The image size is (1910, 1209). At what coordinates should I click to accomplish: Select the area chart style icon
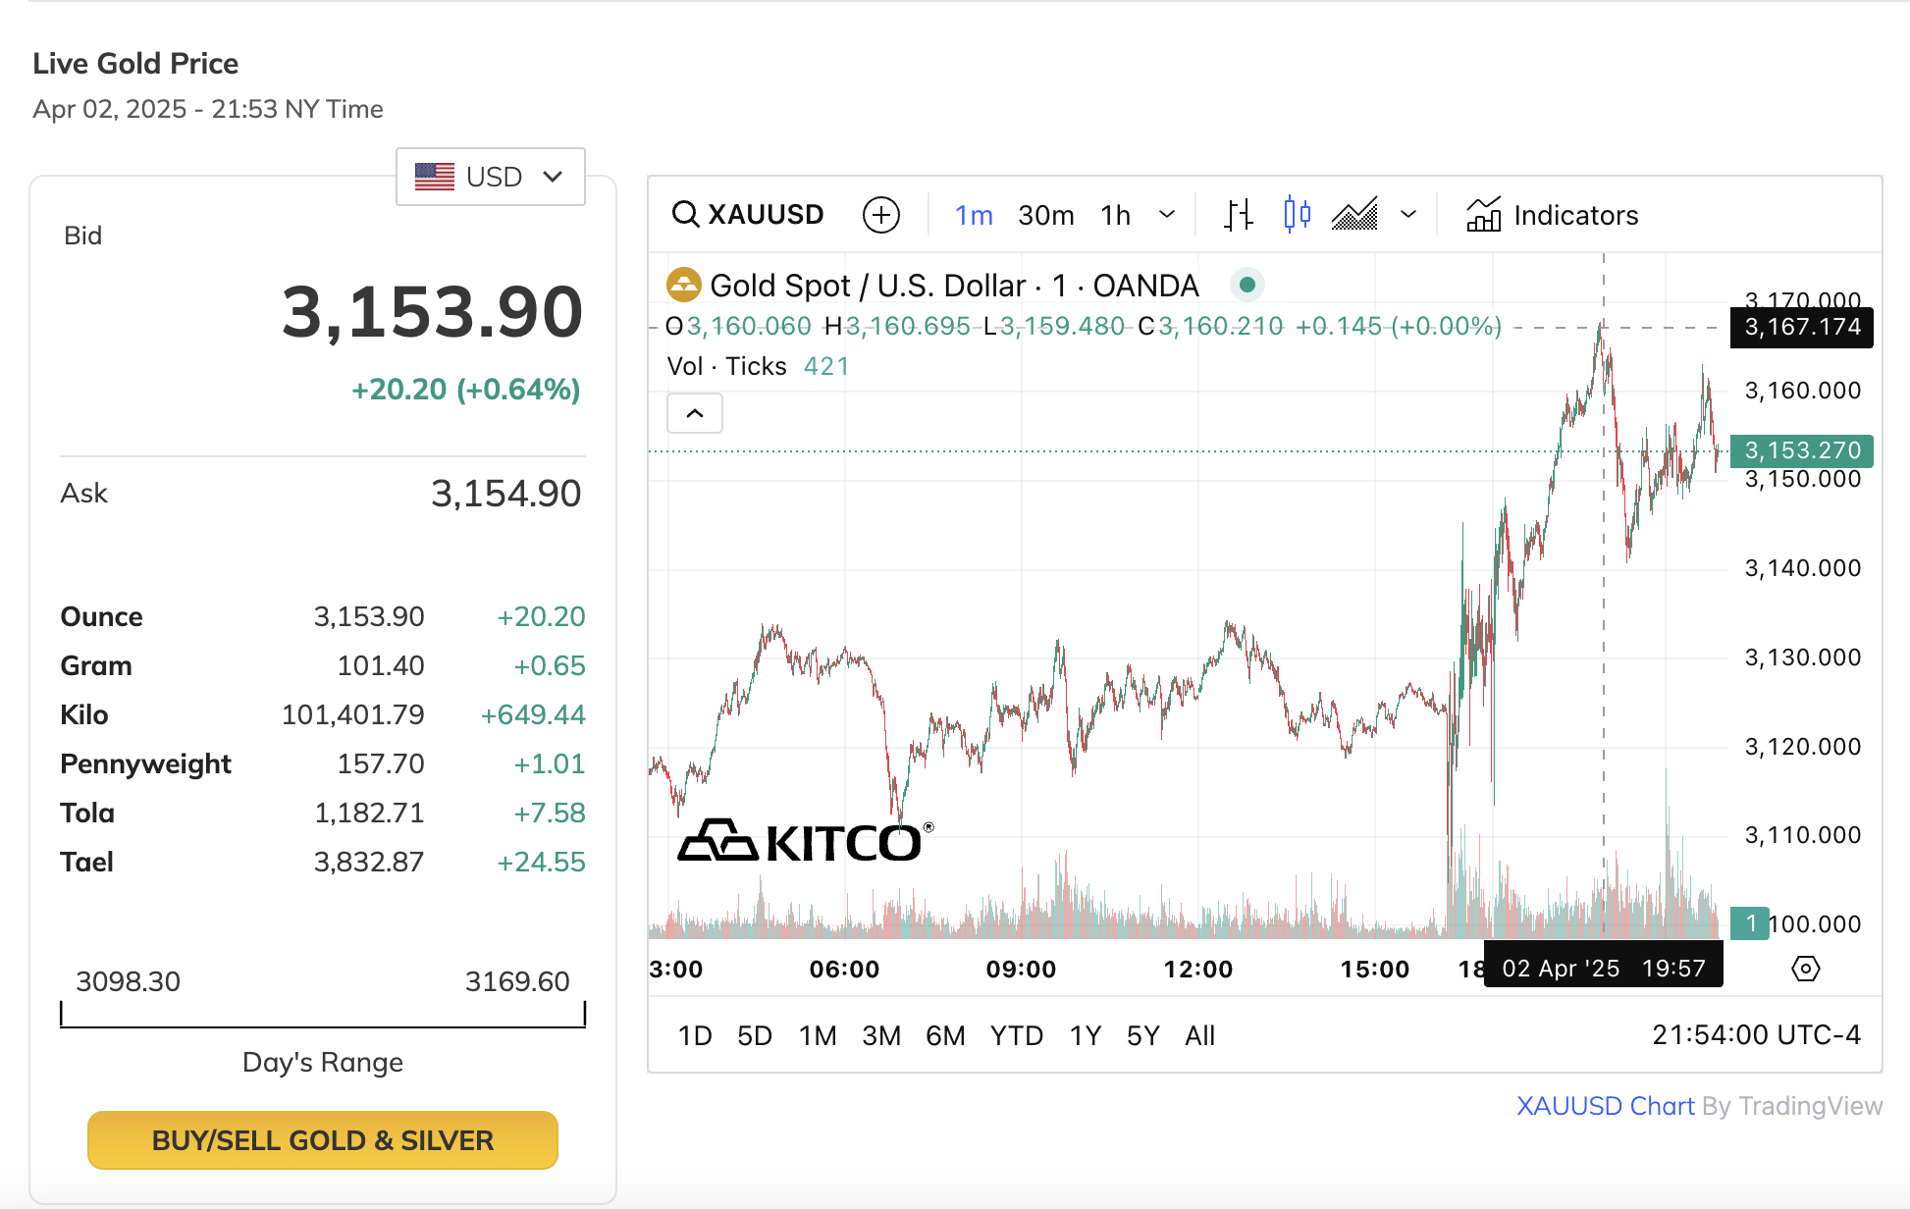[x=1354, y=215]
